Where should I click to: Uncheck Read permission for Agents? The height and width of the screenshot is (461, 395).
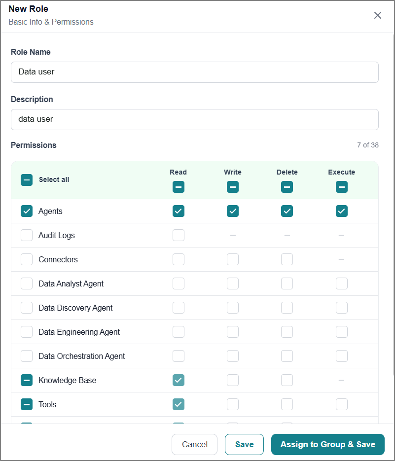click(178, 211)
